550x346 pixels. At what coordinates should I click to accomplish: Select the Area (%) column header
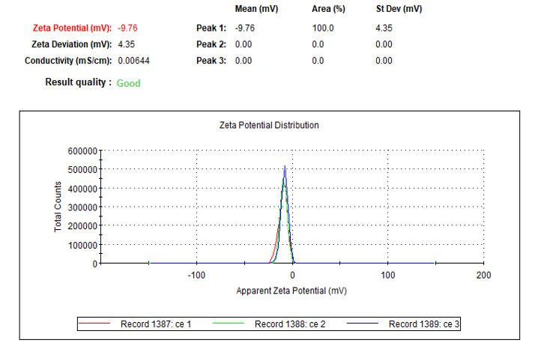coord(327,9)
